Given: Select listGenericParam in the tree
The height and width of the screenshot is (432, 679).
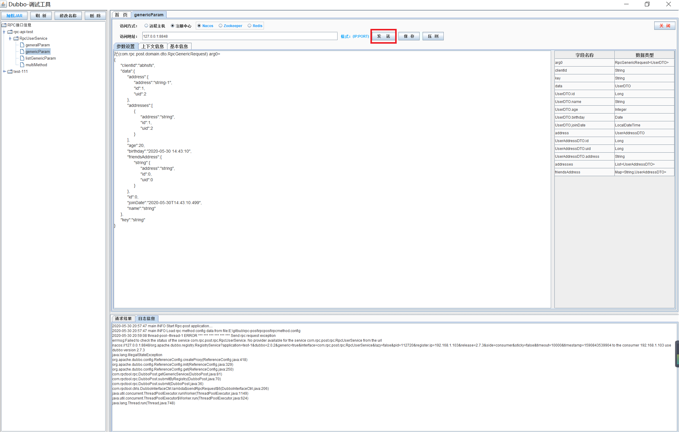Looking at the screenshot, I should 41,58.
